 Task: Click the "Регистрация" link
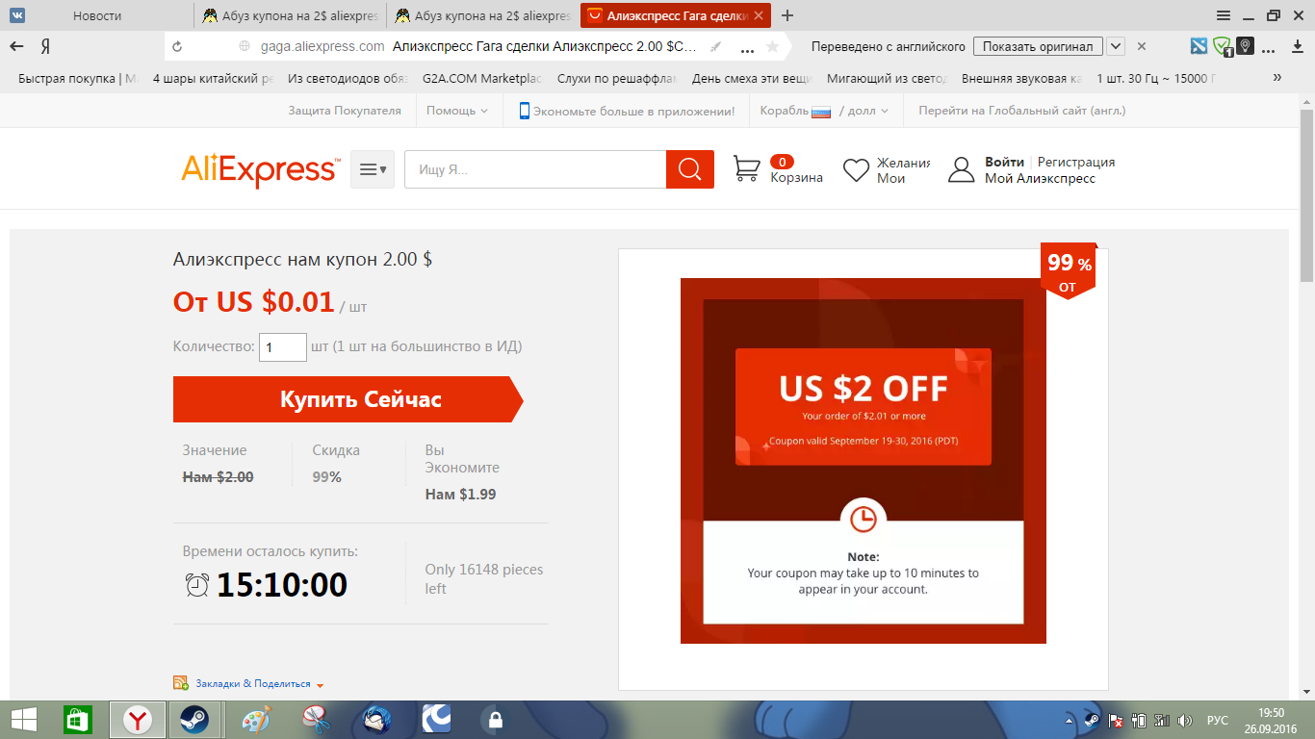tap(1076, 162)
